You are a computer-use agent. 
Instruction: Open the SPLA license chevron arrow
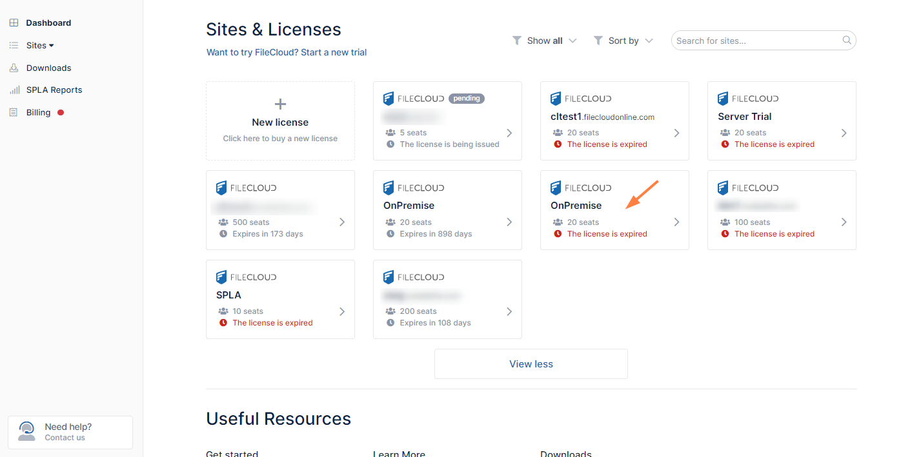(342, 311)
